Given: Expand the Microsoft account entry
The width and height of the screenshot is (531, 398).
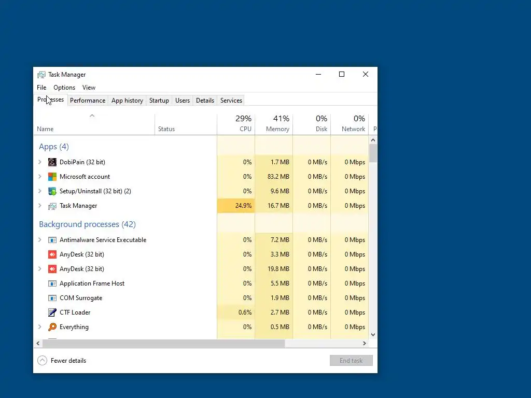Looking at the screenshot, I should click(x=40, y=177).
